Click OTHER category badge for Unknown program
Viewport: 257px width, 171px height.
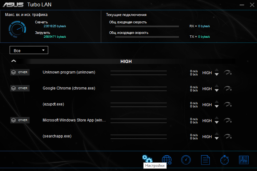[20, 72]
